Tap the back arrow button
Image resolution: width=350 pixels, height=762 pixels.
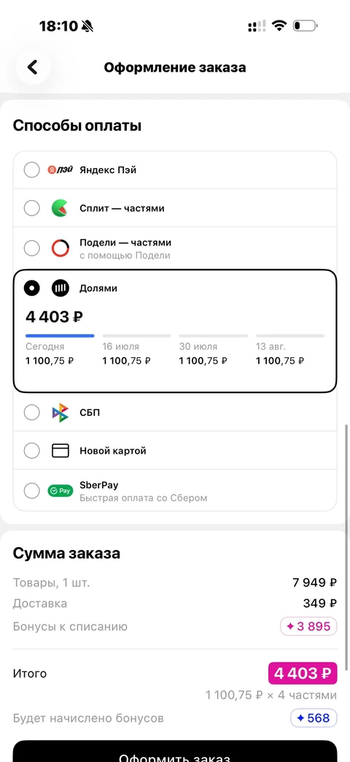(x=33, y=67)
